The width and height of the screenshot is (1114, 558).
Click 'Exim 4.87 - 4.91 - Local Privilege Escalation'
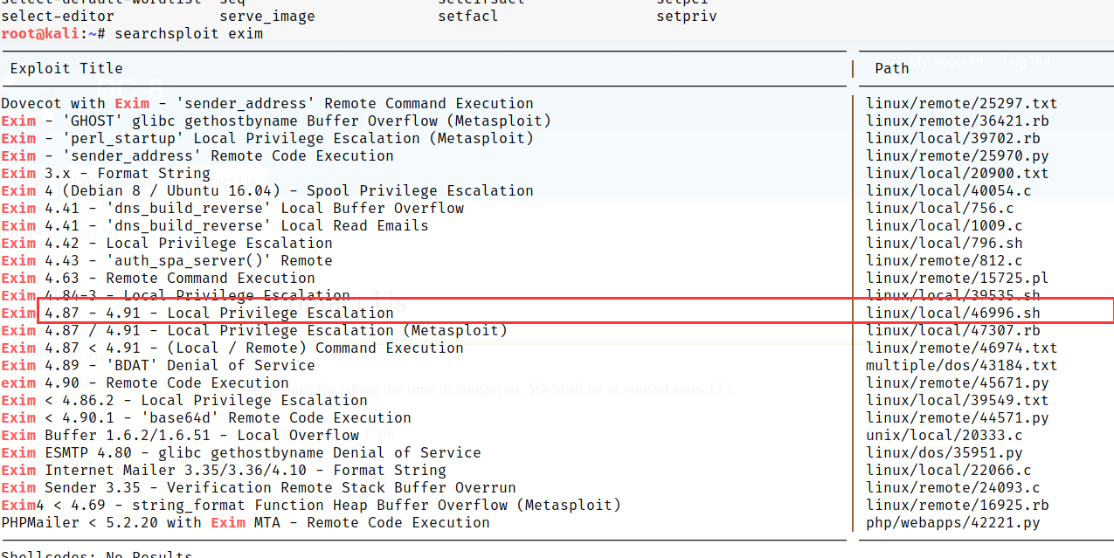pos(197,313)
